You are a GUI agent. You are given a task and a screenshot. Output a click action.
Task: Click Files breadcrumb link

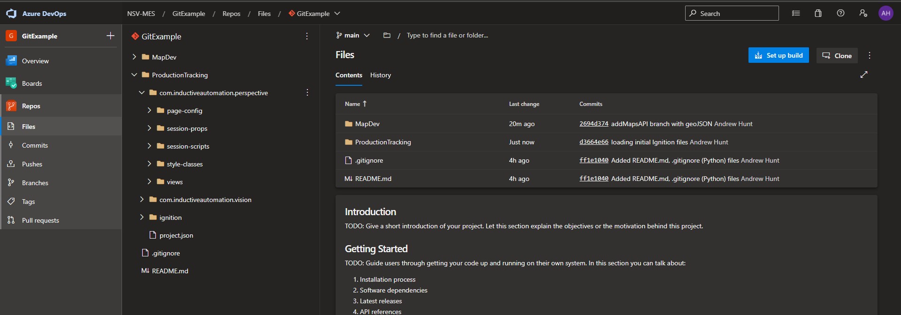(264, 14)
